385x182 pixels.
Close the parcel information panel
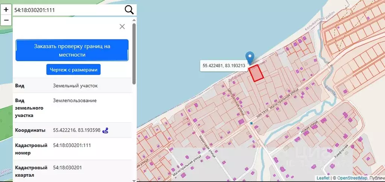click(x=122, y=26)
